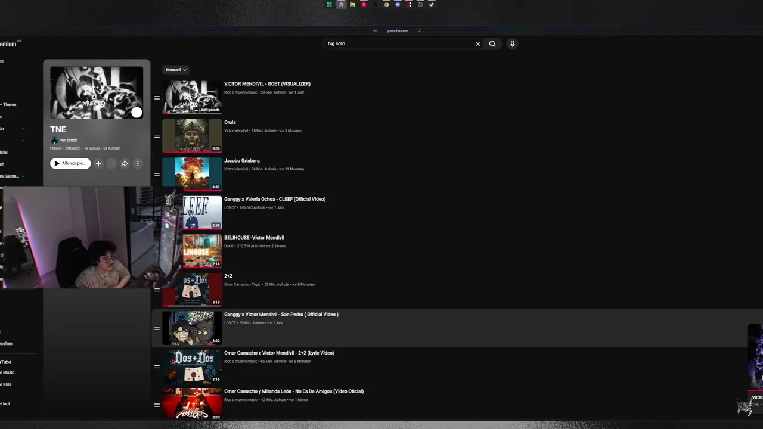Open the No Es De Amigos thumbnail
Image resolution: width=763 pixels, height=429 pixels.
coord(192,403)
